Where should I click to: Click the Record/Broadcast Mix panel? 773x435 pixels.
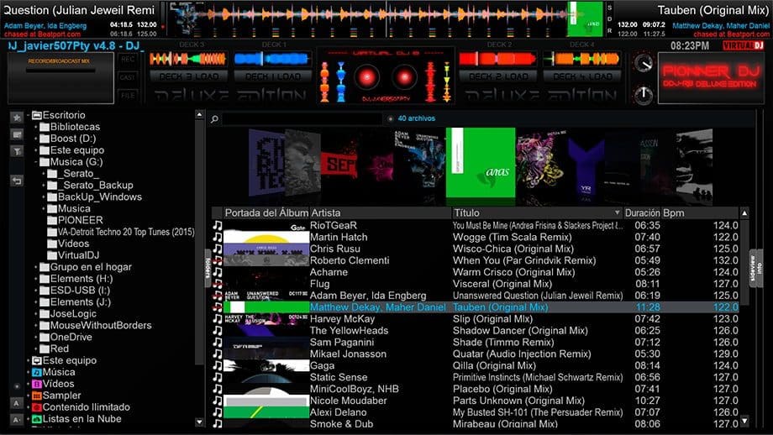[60, 78]
